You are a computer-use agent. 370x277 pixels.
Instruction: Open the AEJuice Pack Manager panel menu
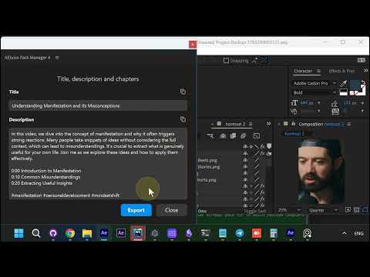[57, 58]
